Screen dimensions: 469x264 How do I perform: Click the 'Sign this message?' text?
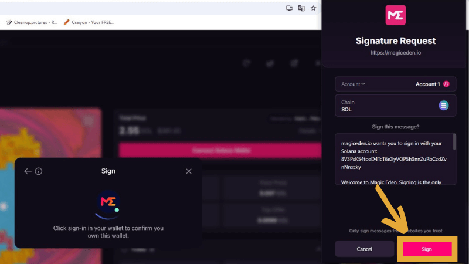pyautogui.click(x=395, y=127)
